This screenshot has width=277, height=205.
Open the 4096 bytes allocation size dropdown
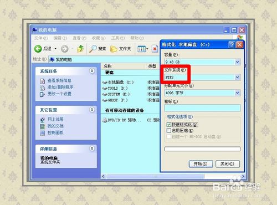click(238, 93)
